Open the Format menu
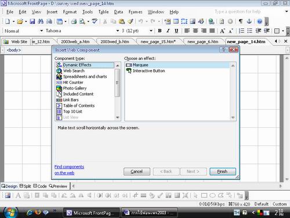Screen dimensions: 290x218 click(x=70, y=12)
